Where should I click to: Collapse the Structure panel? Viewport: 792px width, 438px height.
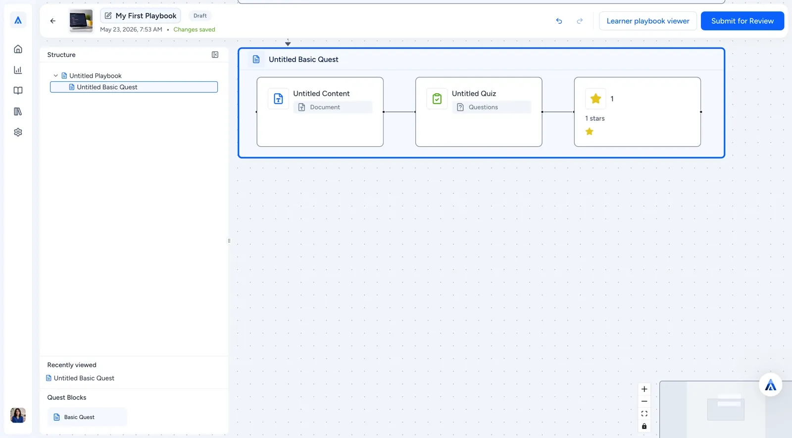coord(215,55)
